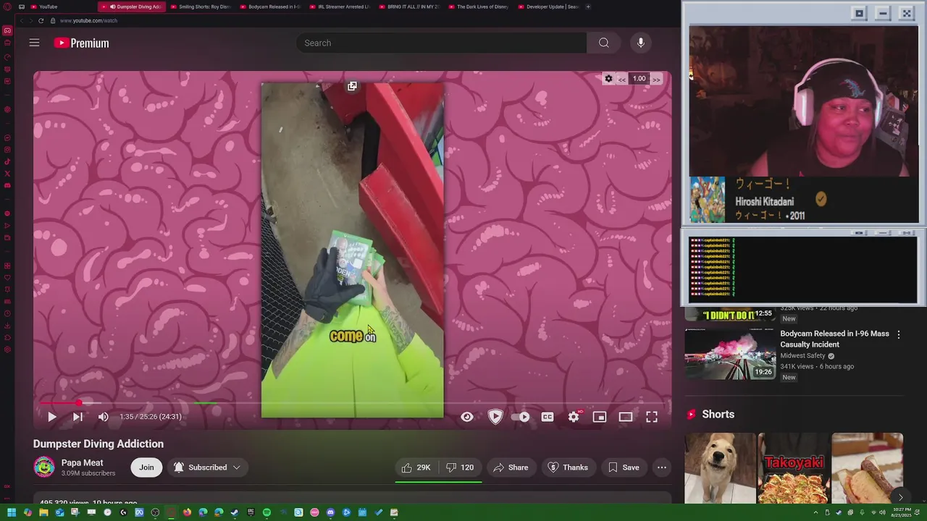
Task: Click the Opera GX logo menu
Action: (7, 7)
